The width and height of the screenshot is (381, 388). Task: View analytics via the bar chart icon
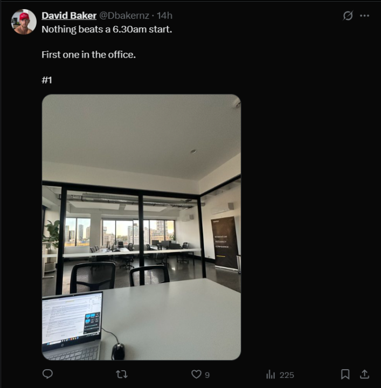point(271,375)
